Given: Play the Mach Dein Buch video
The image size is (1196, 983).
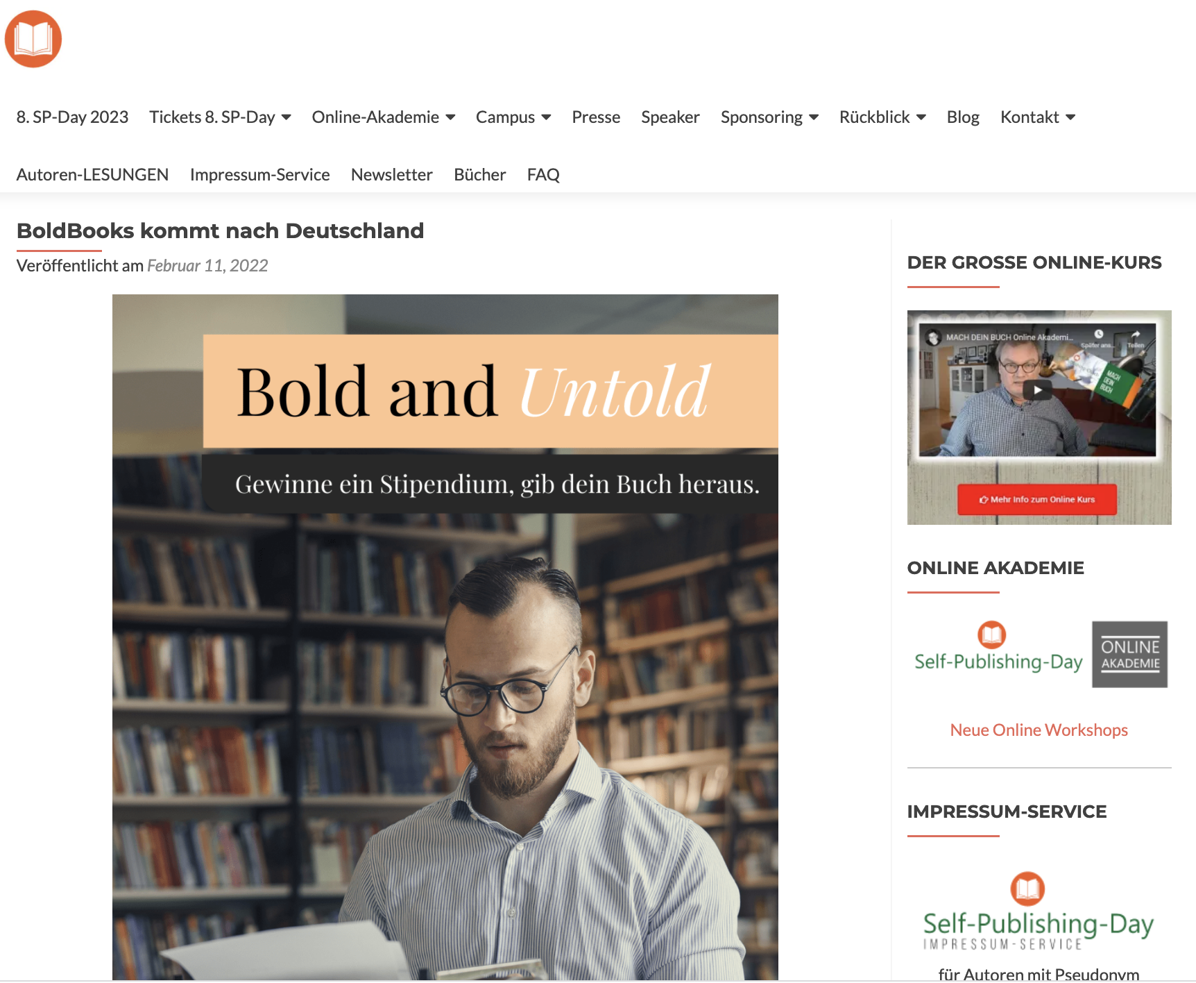Looking at the screenshot, I should point(1038,390).
